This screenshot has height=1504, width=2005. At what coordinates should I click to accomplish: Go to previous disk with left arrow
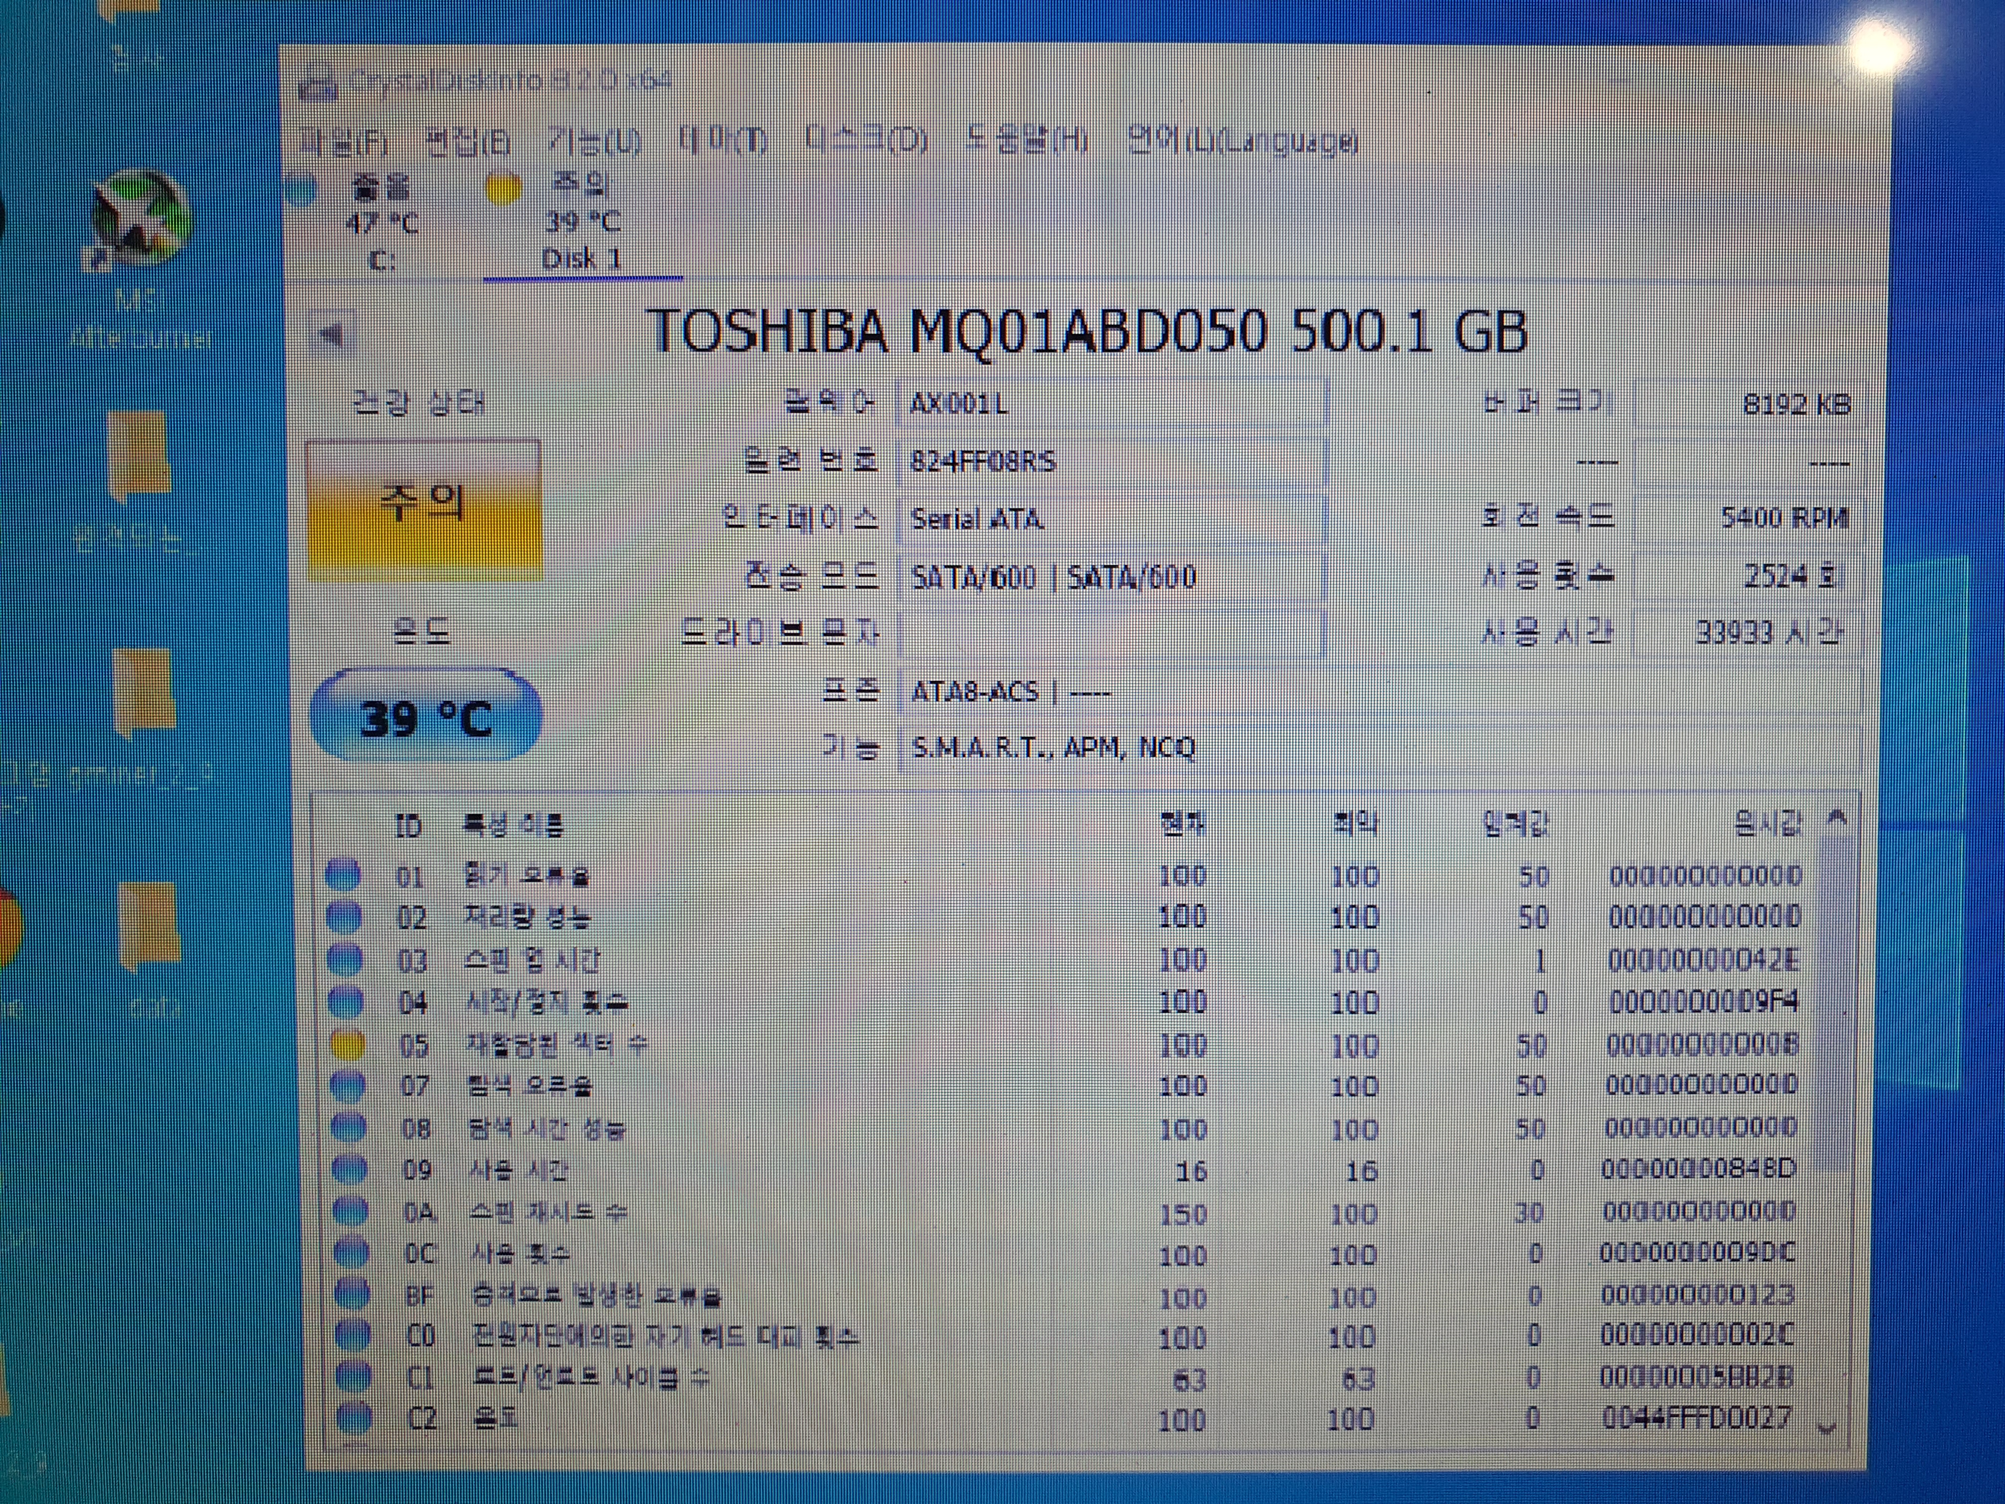[x=332, y=335]
